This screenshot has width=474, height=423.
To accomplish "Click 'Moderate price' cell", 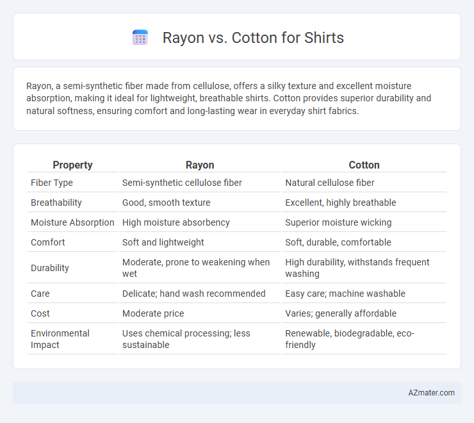I will point(153,313).
